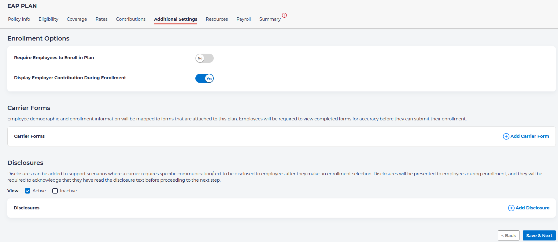Click the plus icon for Add Carrier Form
Screen dimensions: 558x242
coord(506,137)
